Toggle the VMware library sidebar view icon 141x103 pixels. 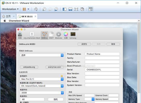tap(64, 9)
